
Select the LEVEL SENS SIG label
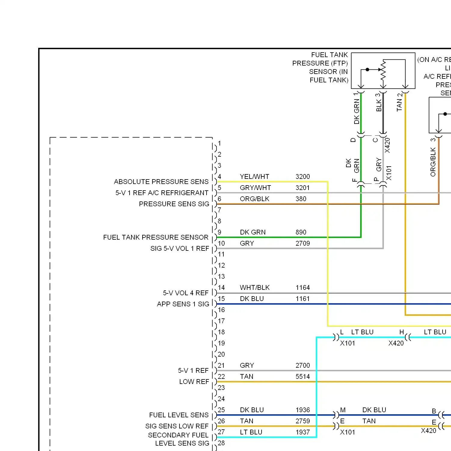[182, 443]
